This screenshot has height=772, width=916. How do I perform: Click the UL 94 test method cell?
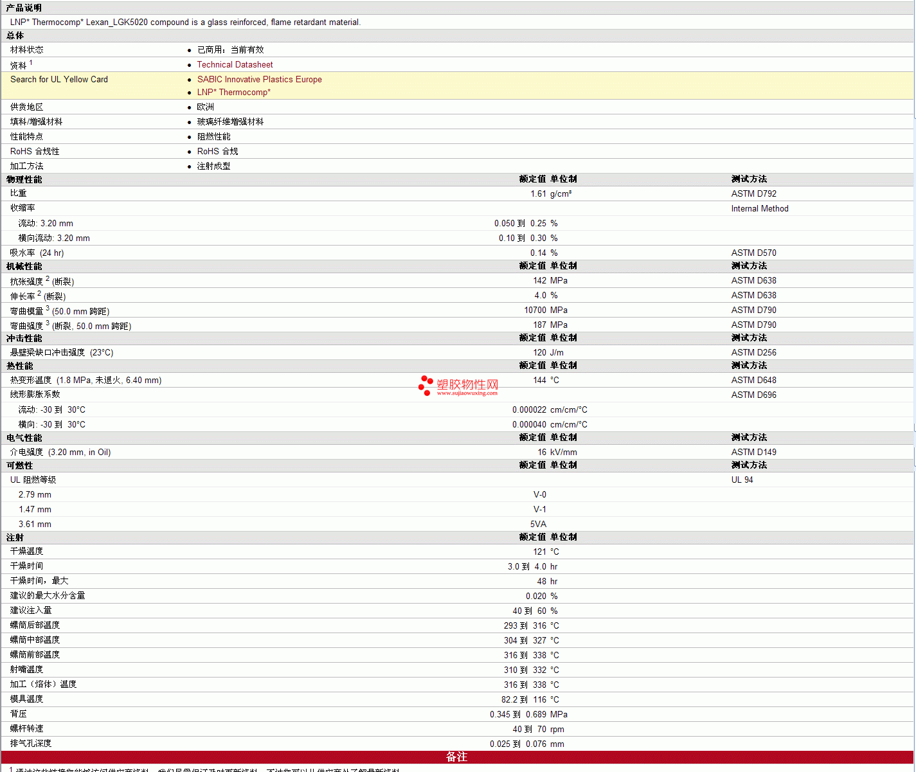point(742,480)
